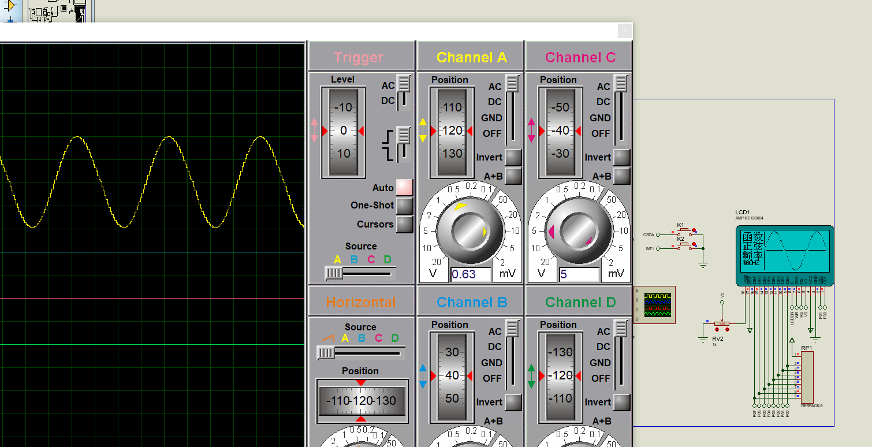The image size is (872, 447).
Task: Toggle Channel C A+B button
Action: tap(621, 176)
